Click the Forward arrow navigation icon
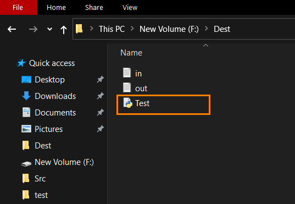295x204 pixels. pyautogui.click(x=33, y=29)
